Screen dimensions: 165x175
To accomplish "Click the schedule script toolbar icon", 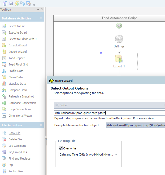I will click(x=28, y=3).
